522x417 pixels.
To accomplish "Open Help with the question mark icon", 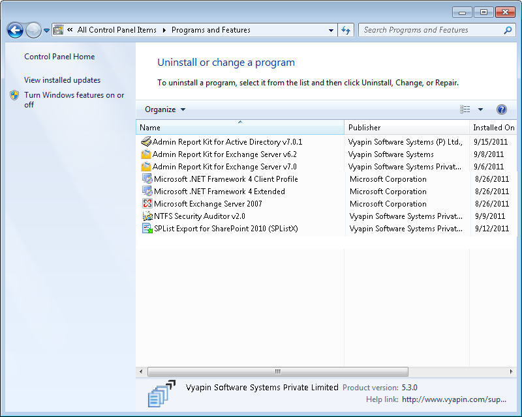I will point(502,109).
